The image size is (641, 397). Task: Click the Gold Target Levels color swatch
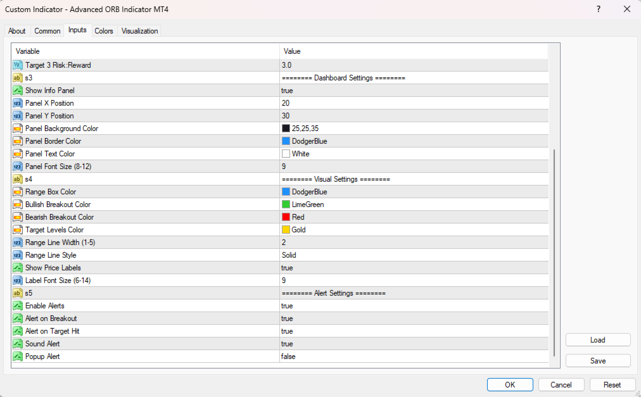point(286,230)
